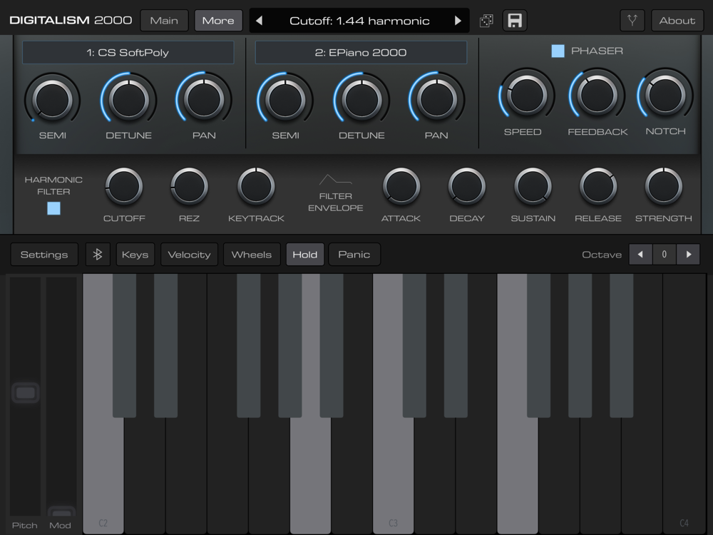Click the randomize dice icon
This screenshot has width=713, height=535.
tap(486, 21)
